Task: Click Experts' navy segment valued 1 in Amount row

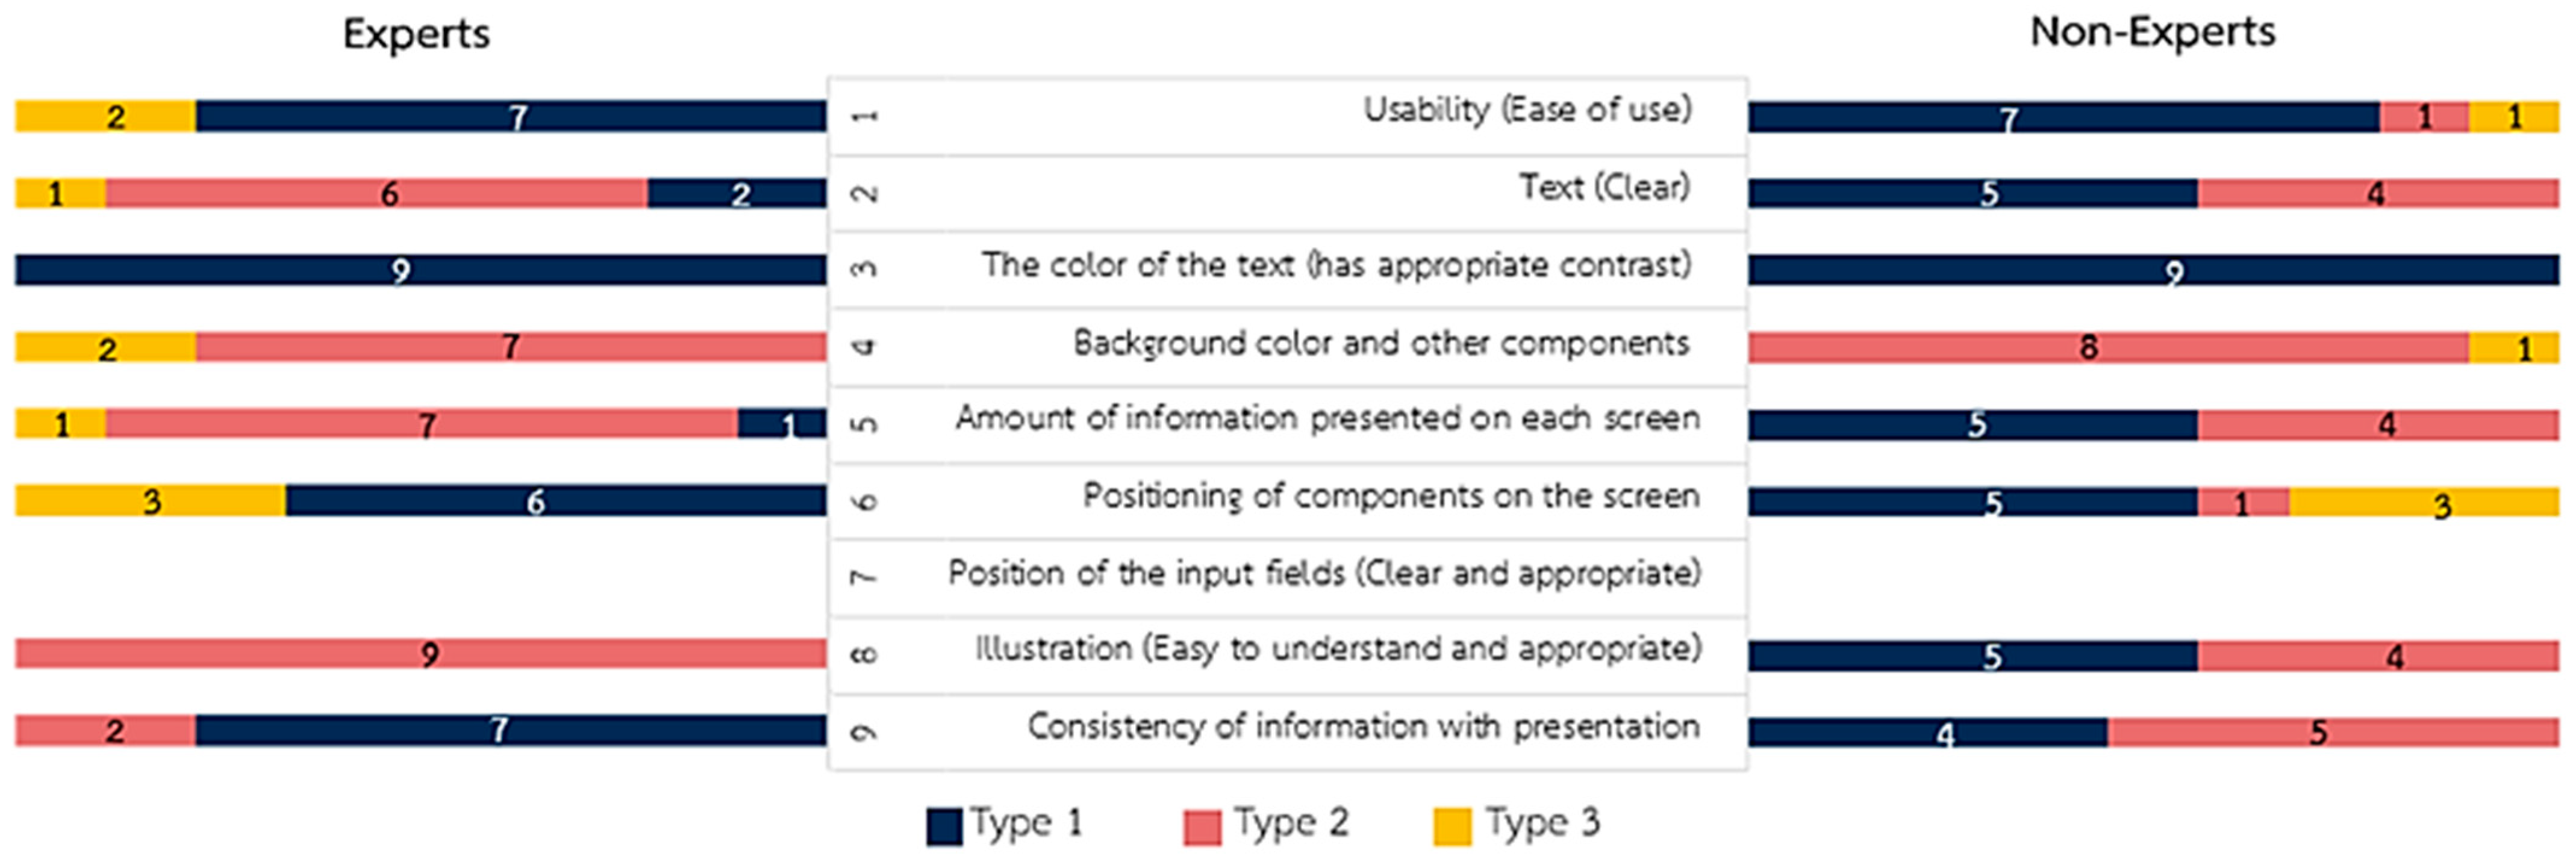Action: click(x=781, y=424)
